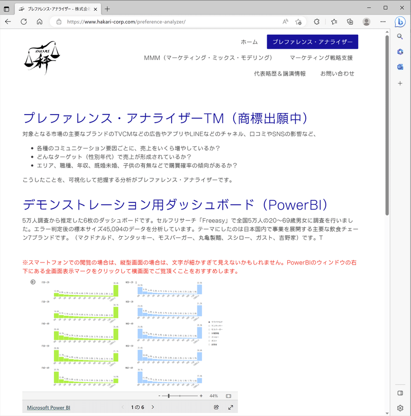This screenshot has height=416, width=411.
Task: Open プレファレンス・アナライザー menu item
Action: 312,42
